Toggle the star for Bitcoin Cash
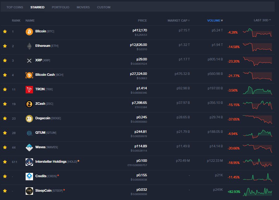 point(5,75)
